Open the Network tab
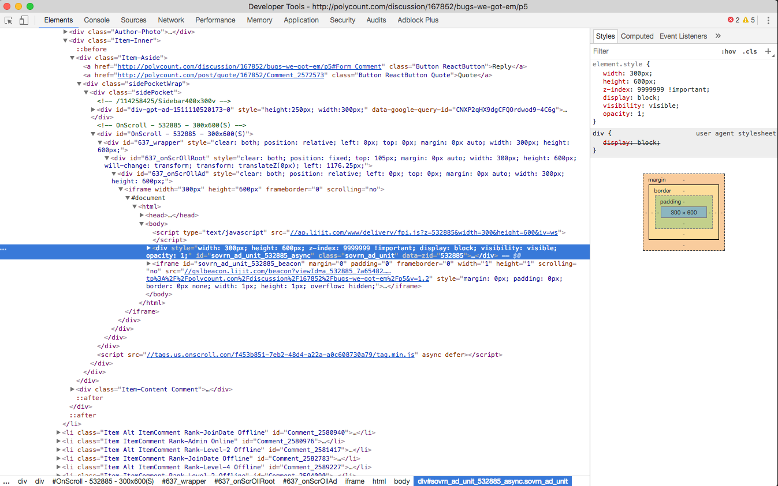 pos(171,20)
